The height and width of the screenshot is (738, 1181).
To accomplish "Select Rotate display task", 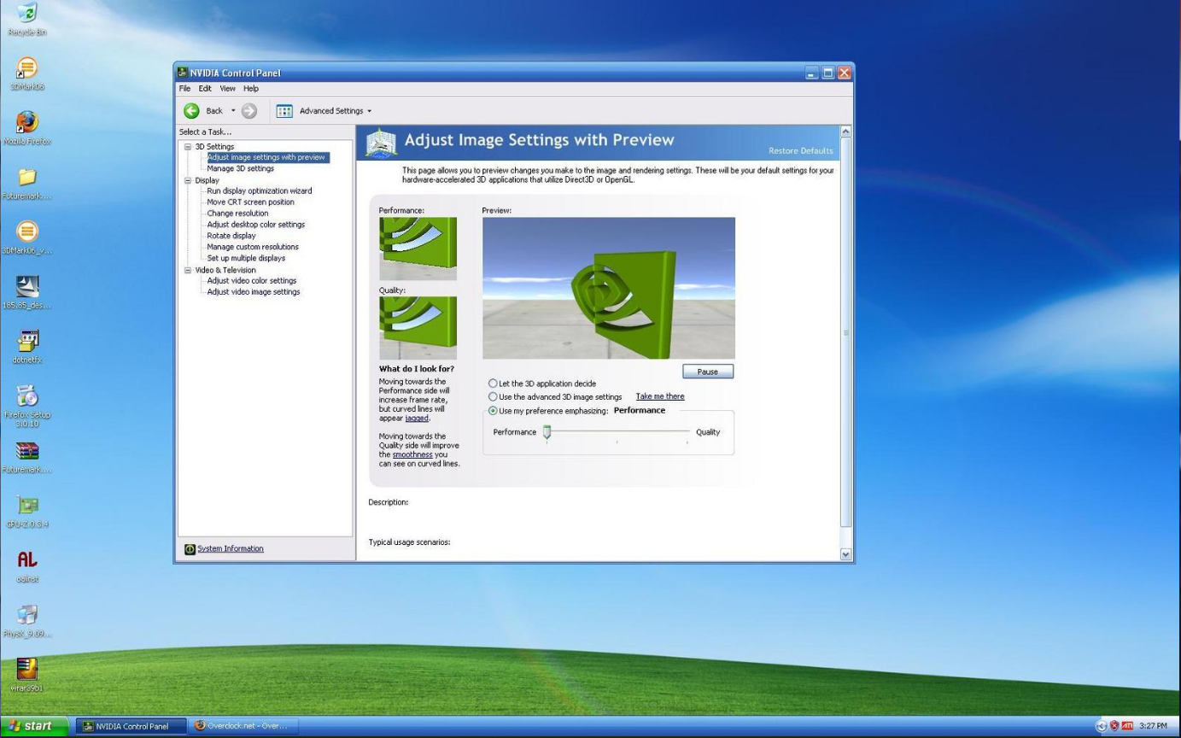I will tap(231, 236).
